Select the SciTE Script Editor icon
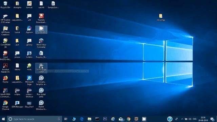The image size is (217, 122). point(41,68)
